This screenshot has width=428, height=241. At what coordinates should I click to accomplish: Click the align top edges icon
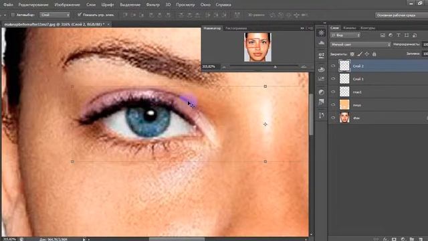(x=125, y=15)
